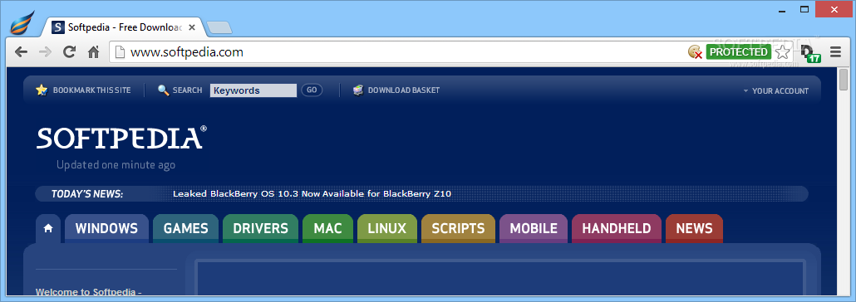This screenshot has width=856, height=302.
Task: Click the TODAY'S NEWS label
Action: [86, 193]
